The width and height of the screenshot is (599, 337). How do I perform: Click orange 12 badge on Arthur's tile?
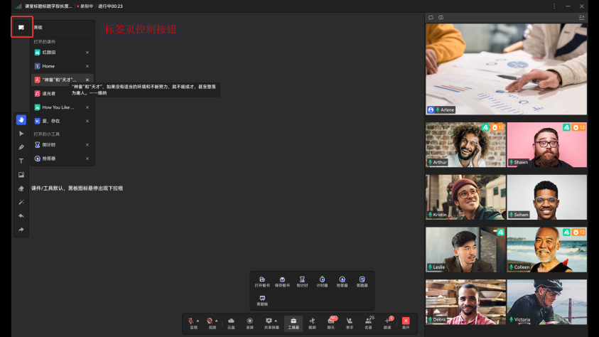(x=498, y=127)
